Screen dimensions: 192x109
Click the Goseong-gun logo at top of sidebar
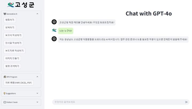tap(21, 5)
